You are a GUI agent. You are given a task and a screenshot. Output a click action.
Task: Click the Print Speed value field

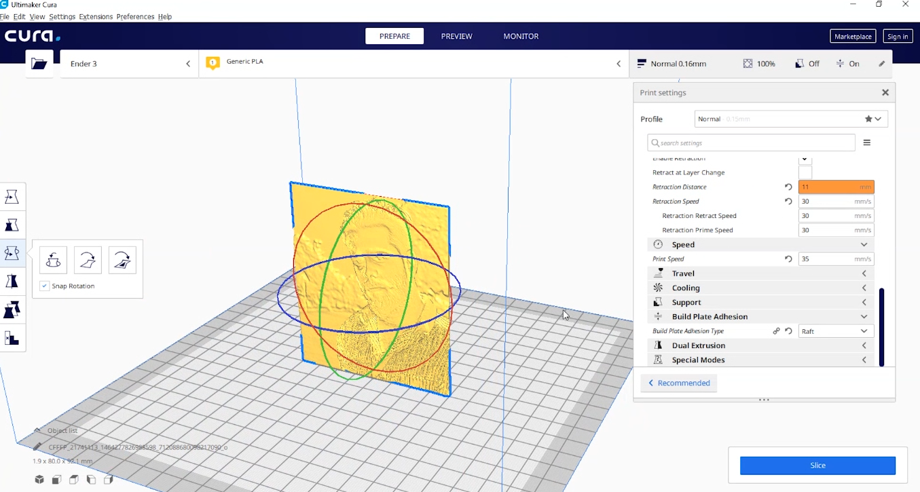(x=836, y=259)
